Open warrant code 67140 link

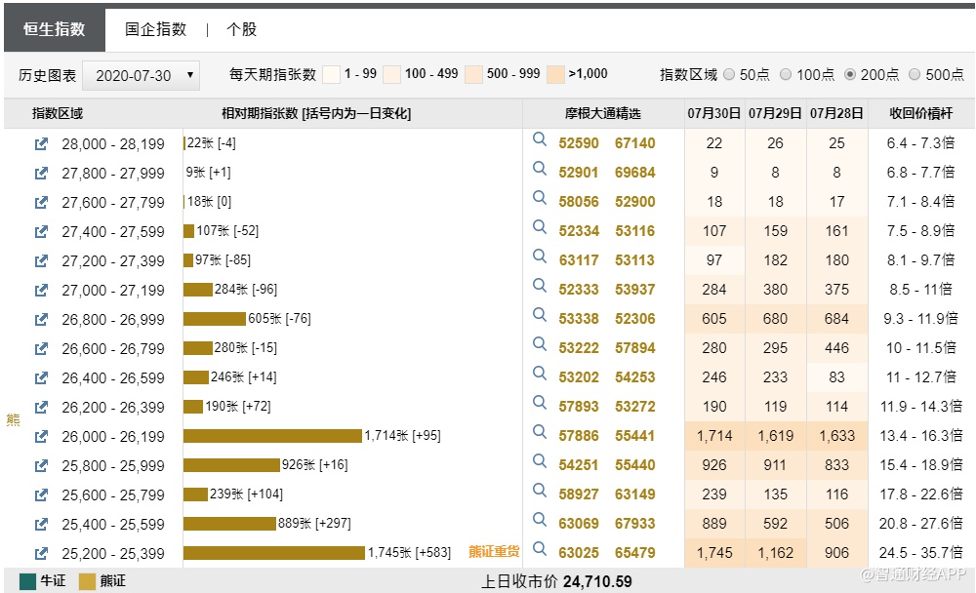[x=634, y=143]
